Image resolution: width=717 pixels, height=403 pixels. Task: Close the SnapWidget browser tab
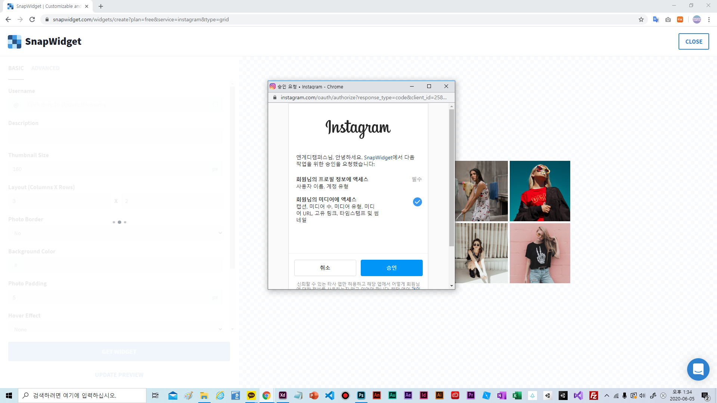(x=87, y=6)
